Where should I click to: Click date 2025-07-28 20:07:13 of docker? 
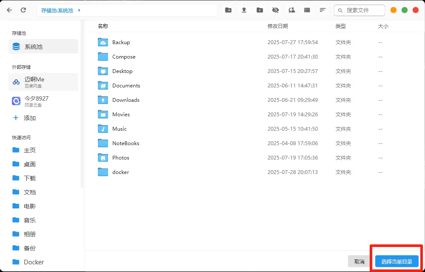(293, 172)
